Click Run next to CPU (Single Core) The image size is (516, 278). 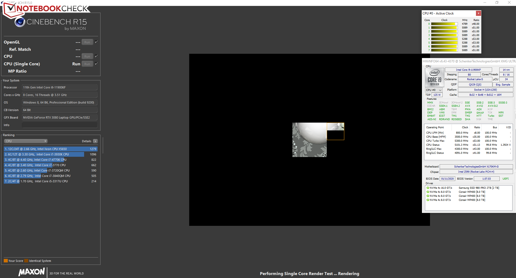87,64
